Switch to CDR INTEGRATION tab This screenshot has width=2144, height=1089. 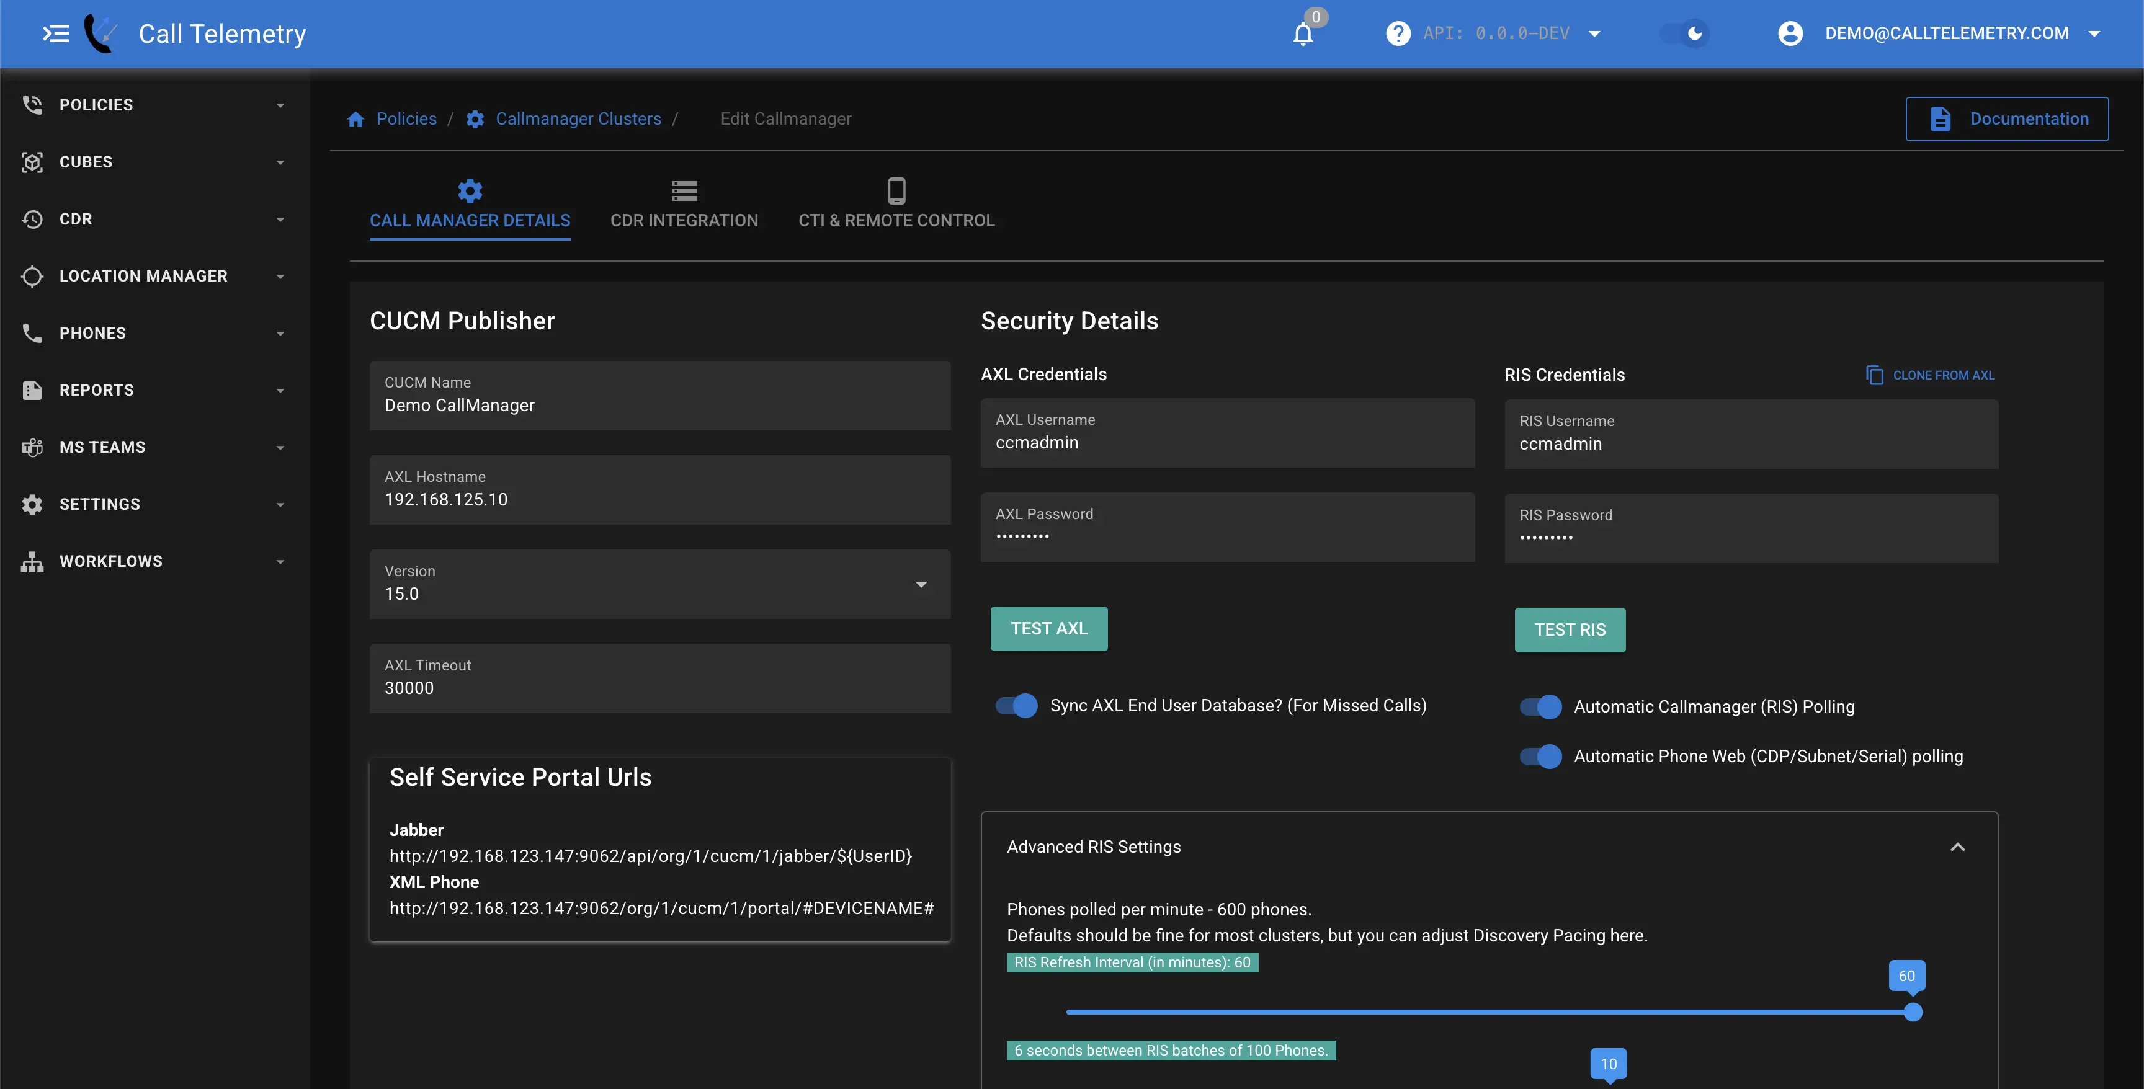(684, 207)
